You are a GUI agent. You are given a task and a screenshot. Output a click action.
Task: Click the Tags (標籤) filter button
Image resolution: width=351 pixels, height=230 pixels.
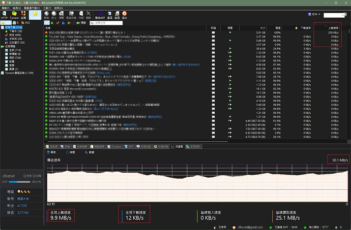(x=81, y=23)
